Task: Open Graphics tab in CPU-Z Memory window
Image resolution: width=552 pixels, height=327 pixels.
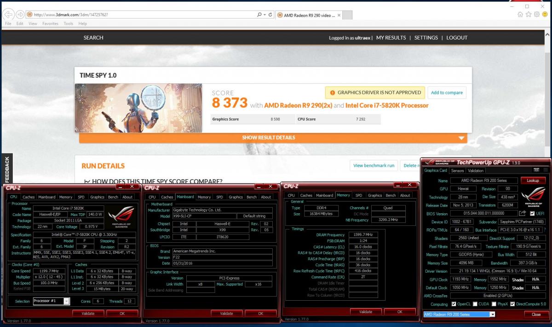Action: point(375,195)
